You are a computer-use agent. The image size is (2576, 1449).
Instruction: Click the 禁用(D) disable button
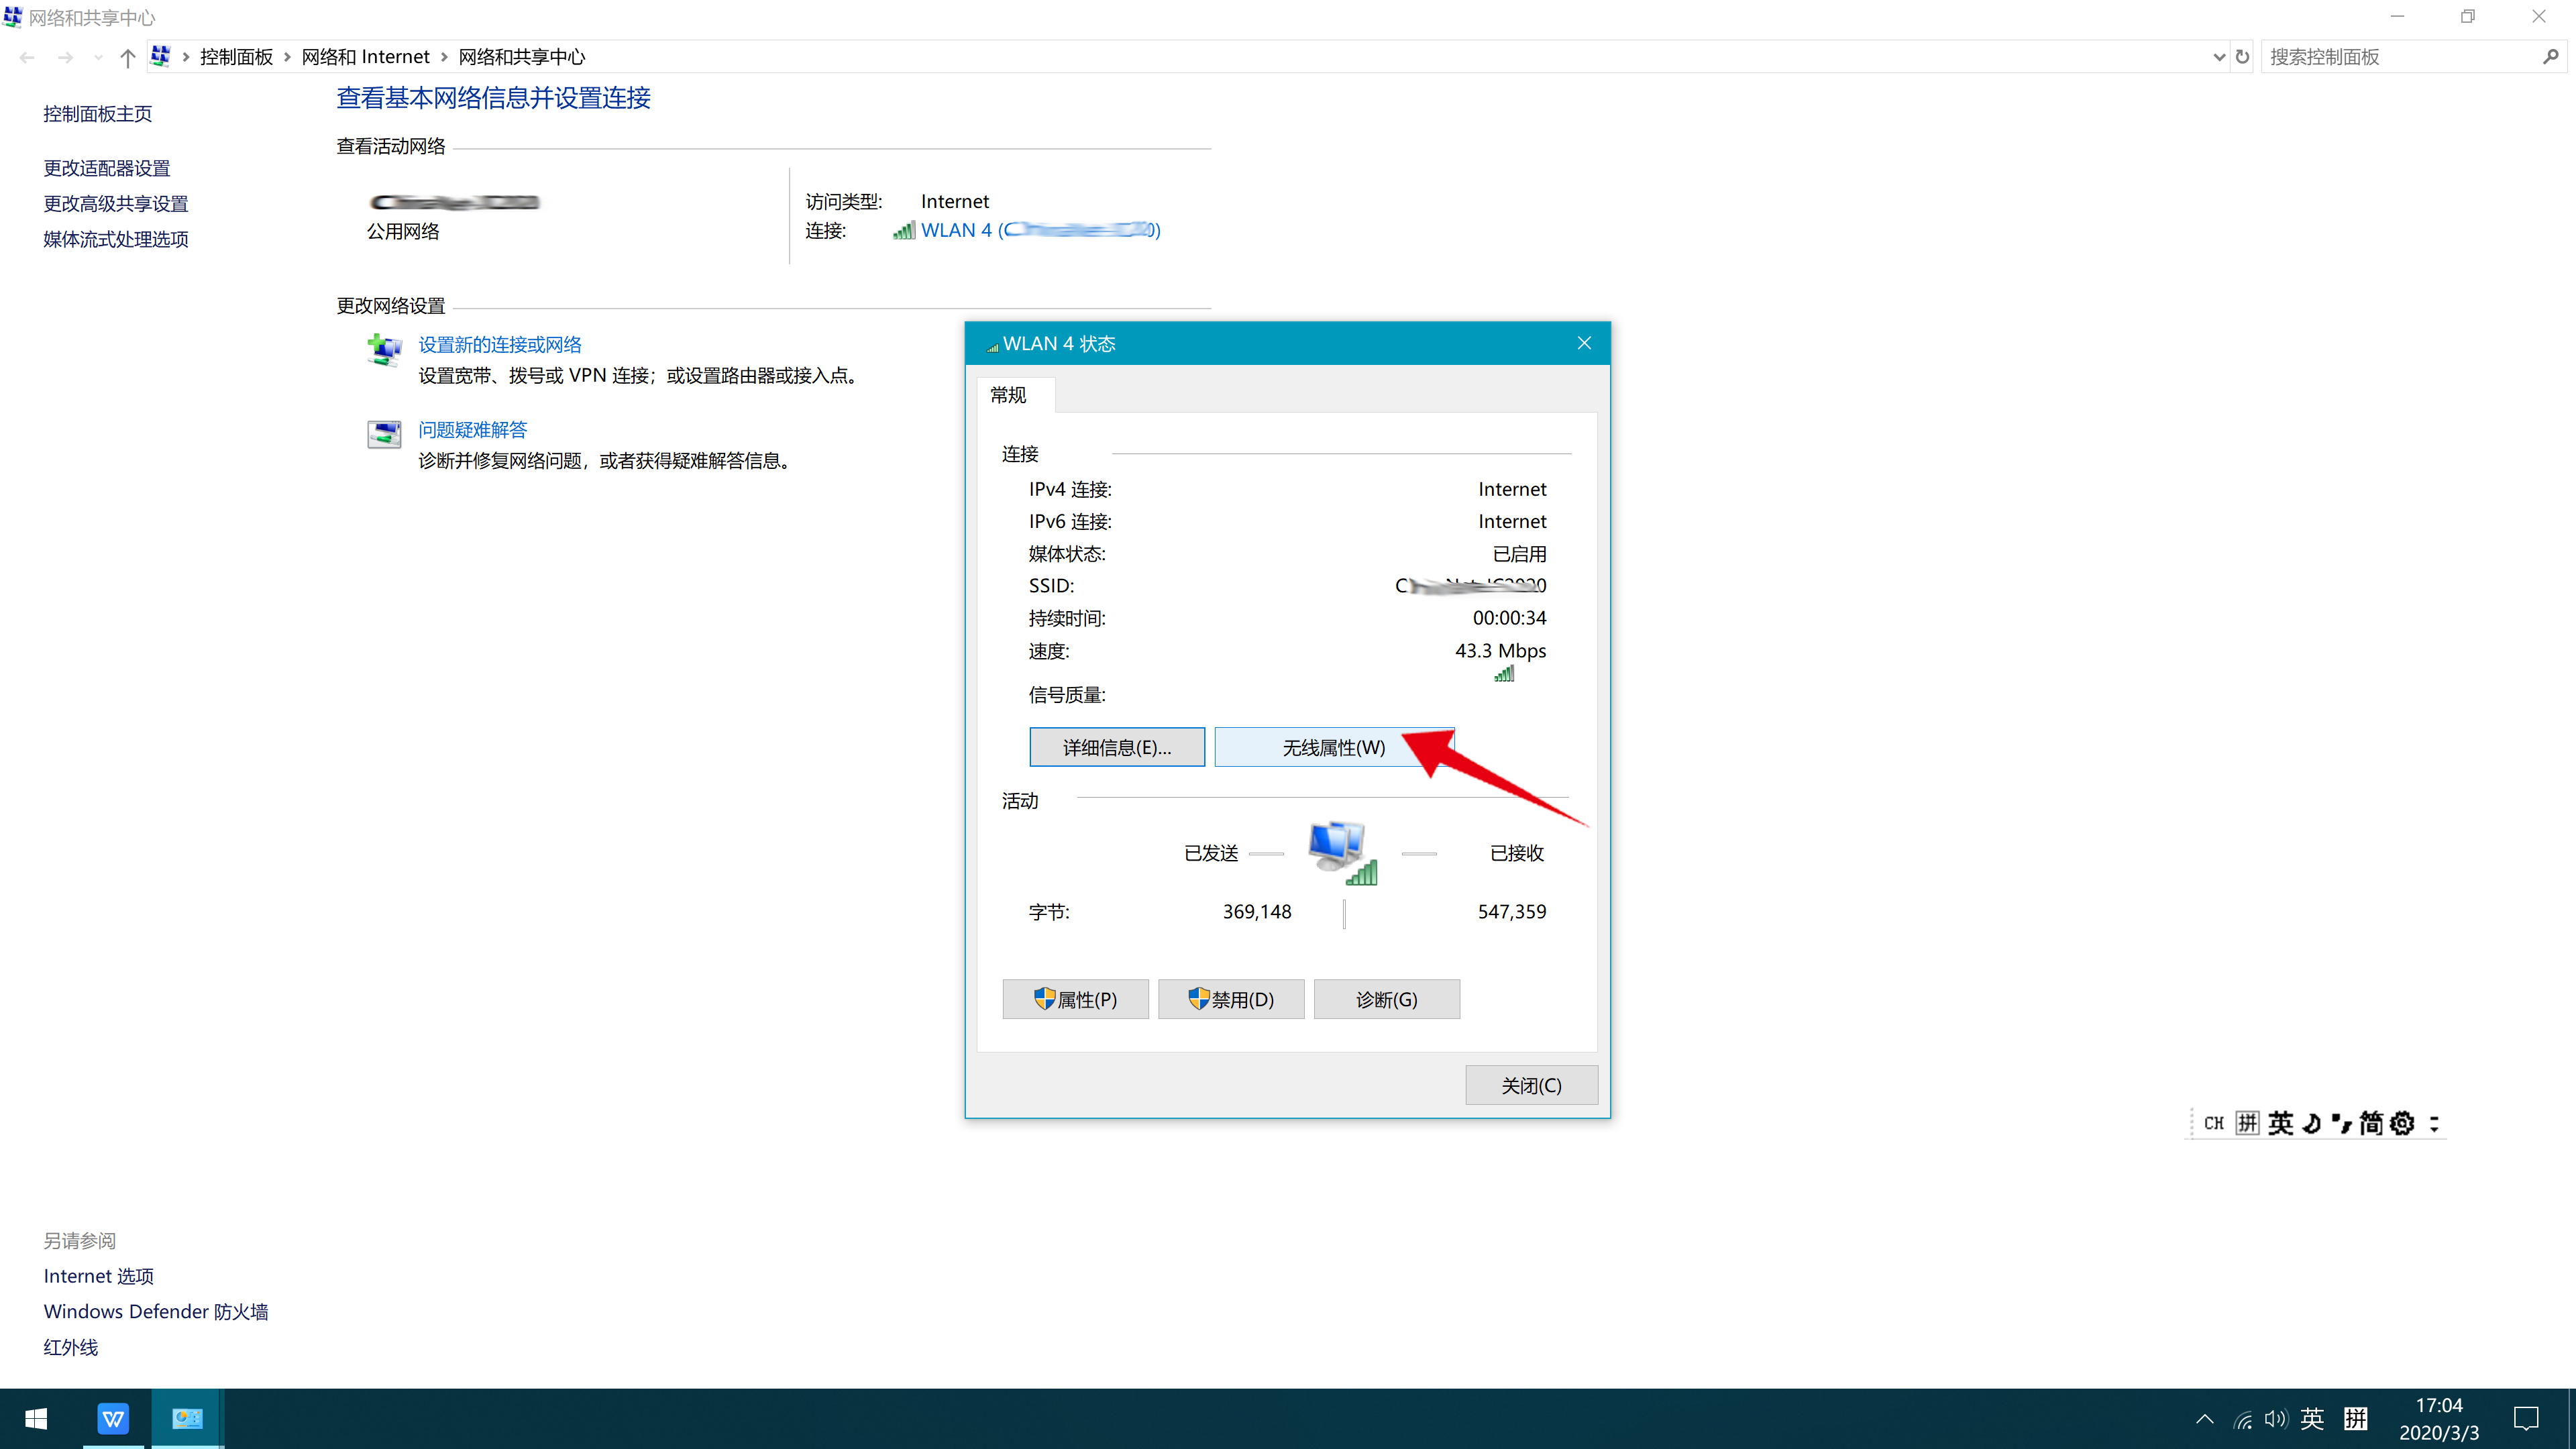click(1231, 999)
